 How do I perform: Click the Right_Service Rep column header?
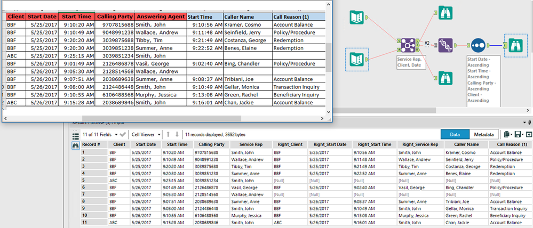click(420, 144)
